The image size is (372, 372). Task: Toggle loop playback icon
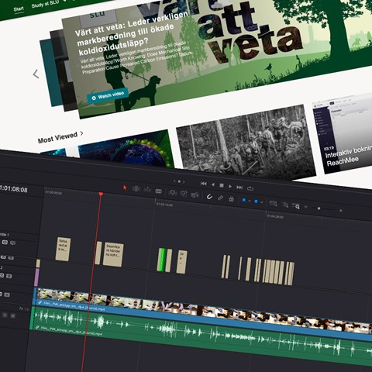click(250, 188)
